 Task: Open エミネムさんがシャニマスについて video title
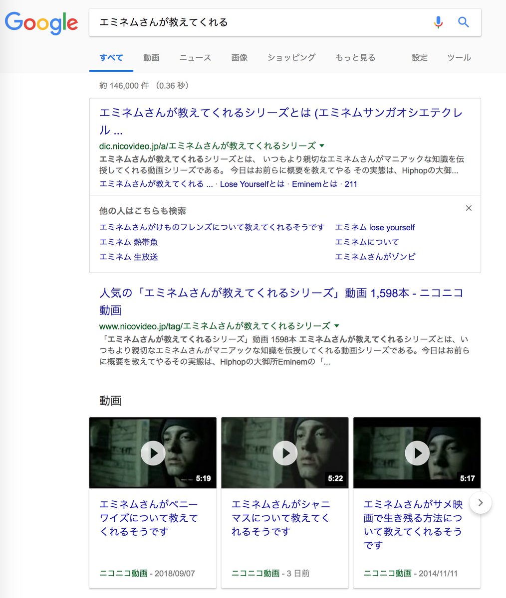281,518
